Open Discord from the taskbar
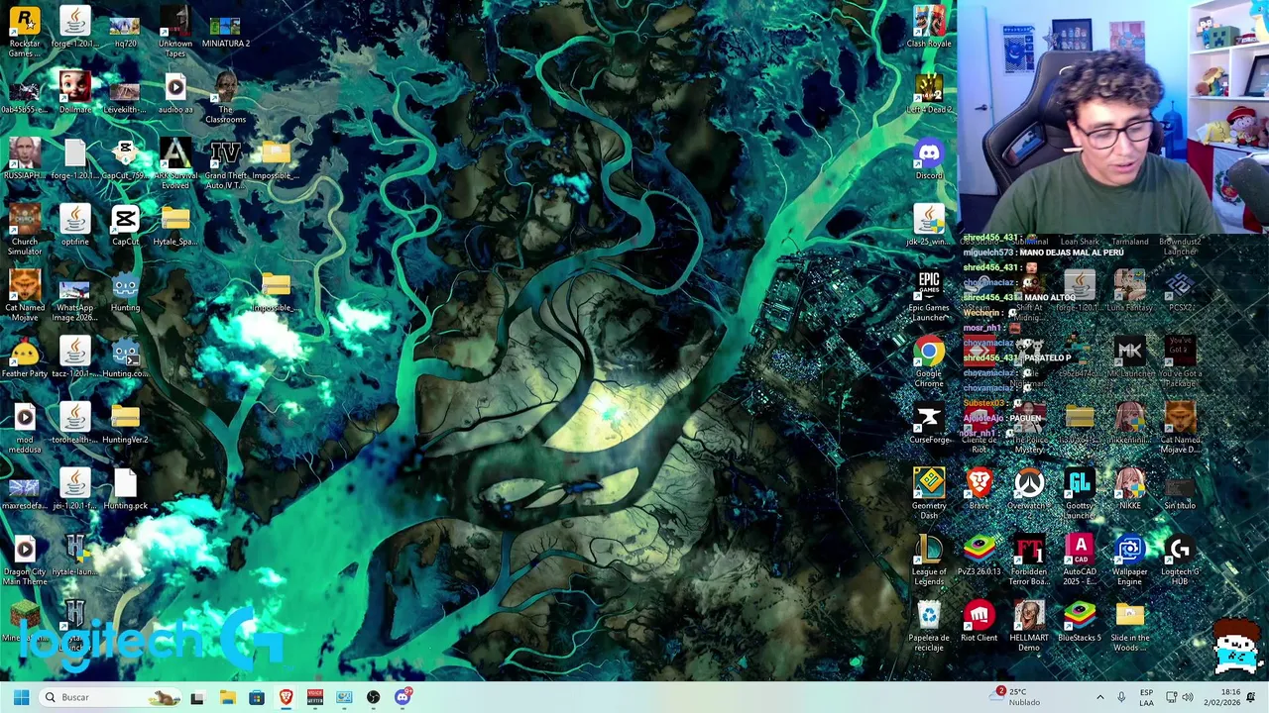The image size is (1269, 713). (x=403, y=697)
